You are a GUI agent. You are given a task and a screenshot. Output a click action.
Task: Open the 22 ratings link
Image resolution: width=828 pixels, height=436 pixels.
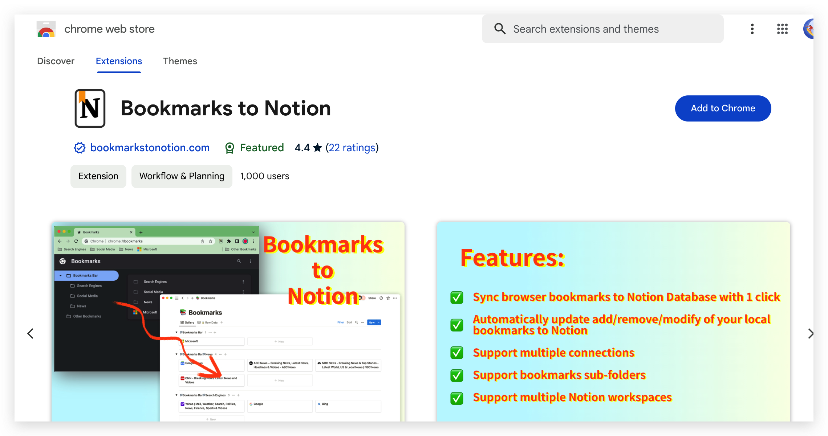point(352,148)
